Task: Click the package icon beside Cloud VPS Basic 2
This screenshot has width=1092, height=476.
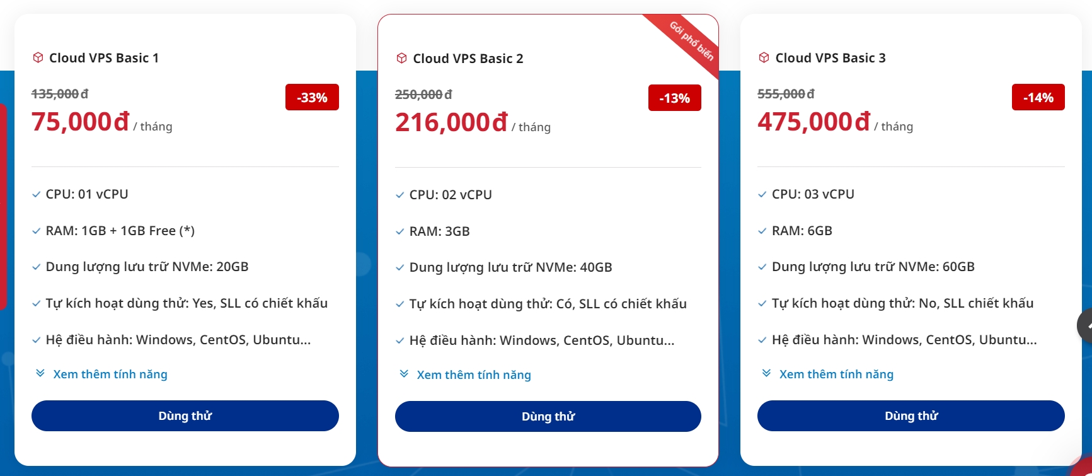Action: tap(401, 59)
